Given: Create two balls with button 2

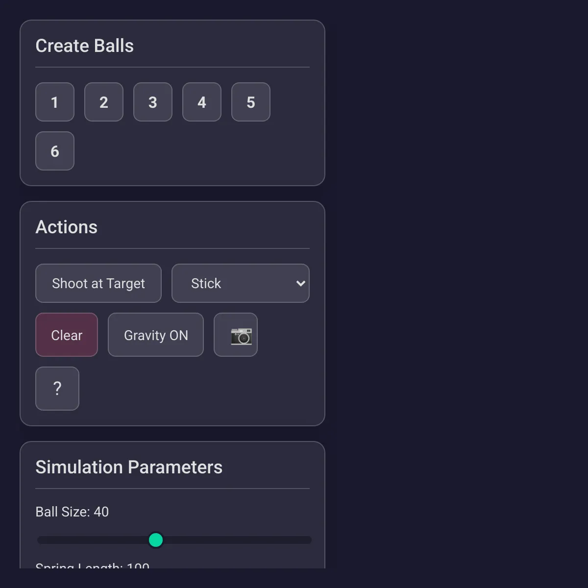Looking at the screenshot, I should (103, 102).
